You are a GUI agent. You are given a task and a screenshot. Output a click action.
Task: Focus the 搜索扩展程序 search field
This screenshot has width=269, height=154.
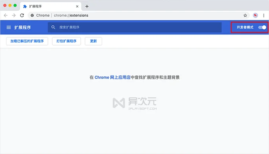134,27
